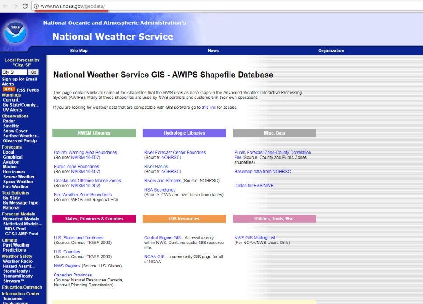Image resolution: width=423 pixels, height=304 pixels.
Task: Follow 'this link' for GIS weather data
Action: (x=209, y=108)
